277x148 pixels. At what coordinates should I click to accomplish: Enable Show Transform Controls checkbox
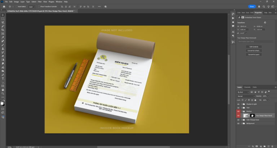click(x=39, y=6)
